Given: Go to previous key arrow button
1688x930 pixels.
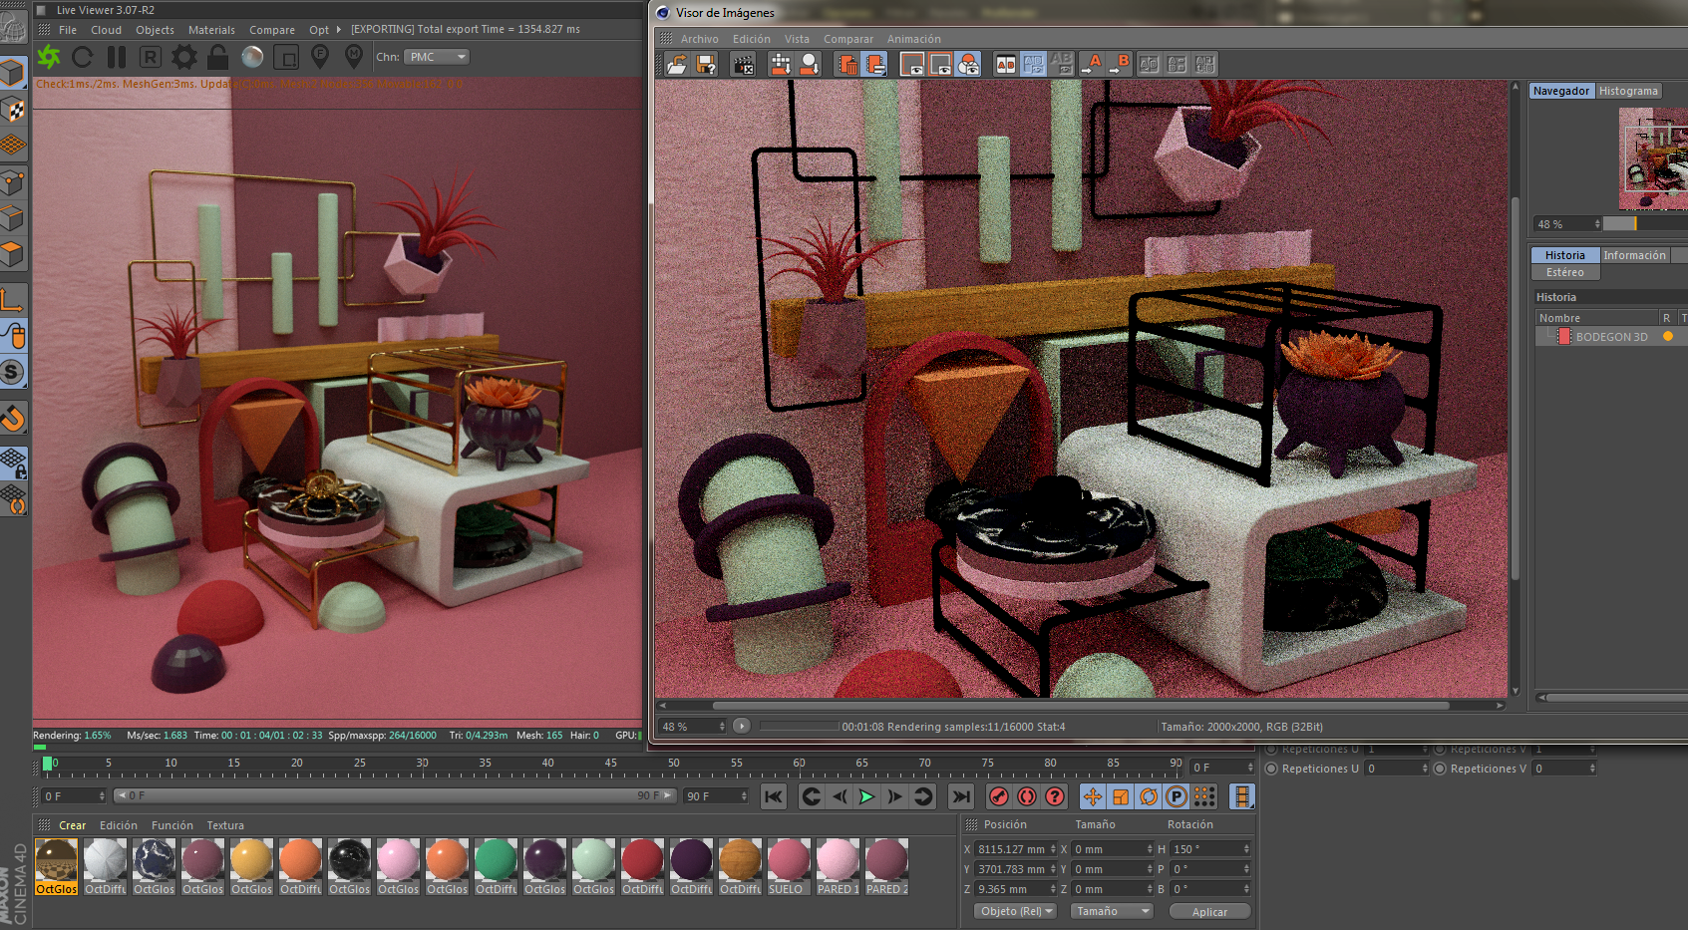Looking at the screenshot, I should pyautogui.click(x=812, y=796).
